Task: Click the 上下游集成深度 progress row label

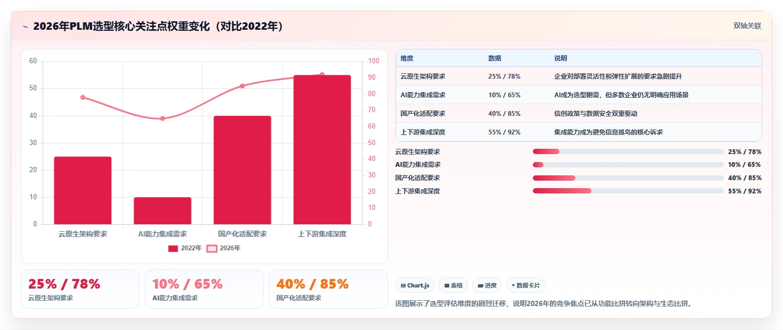Action: point(417,191)
